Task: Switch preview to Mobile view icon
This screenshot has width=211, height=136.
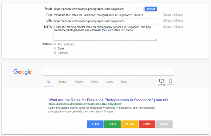Action: coord(170,82)
